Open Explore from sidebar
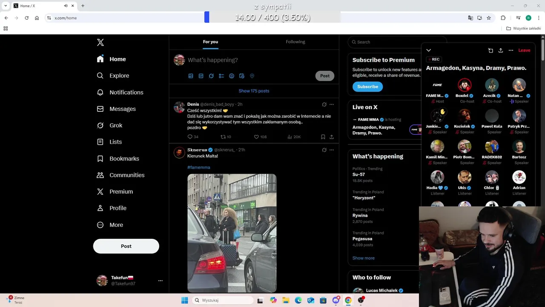545x307 pixels. (x=113, y=75)
